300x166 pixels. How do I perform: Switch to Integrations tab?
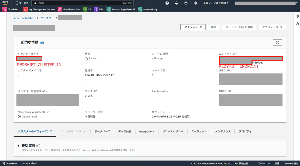(147, 131)
